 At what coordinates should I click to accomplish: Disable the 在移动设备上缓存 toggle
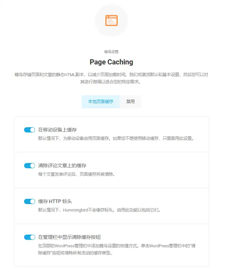tap(29, 130)
